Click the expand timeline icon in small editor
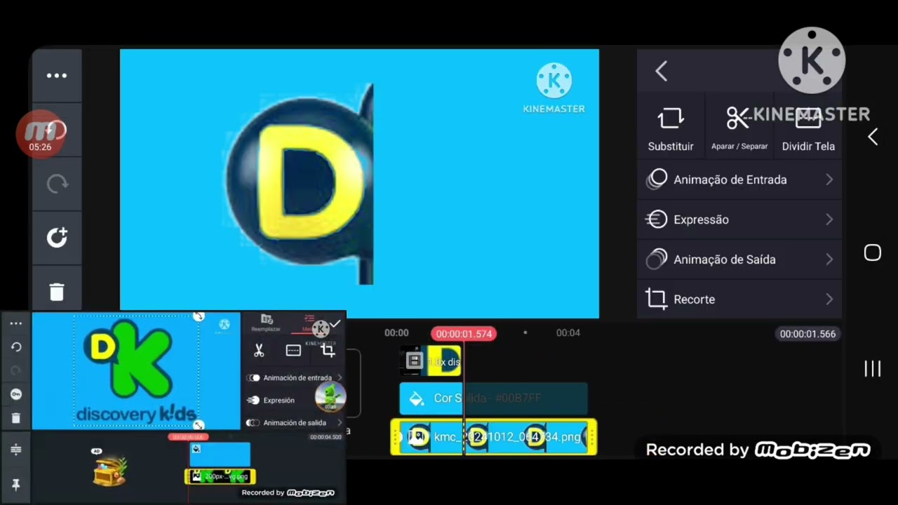 16,450
